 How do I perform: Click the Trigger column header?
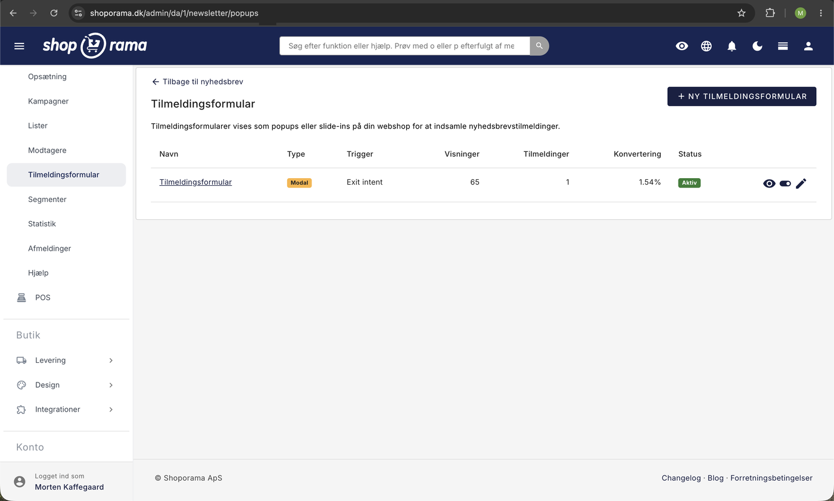(x=360, y=154)
